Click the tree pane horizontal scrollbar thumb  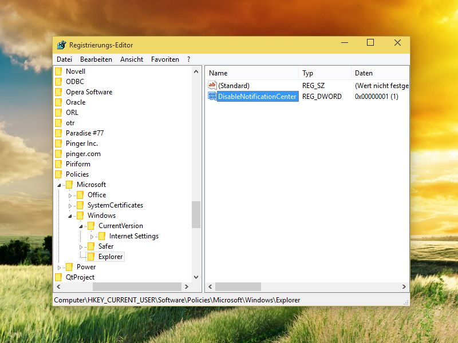click(137, 287)
